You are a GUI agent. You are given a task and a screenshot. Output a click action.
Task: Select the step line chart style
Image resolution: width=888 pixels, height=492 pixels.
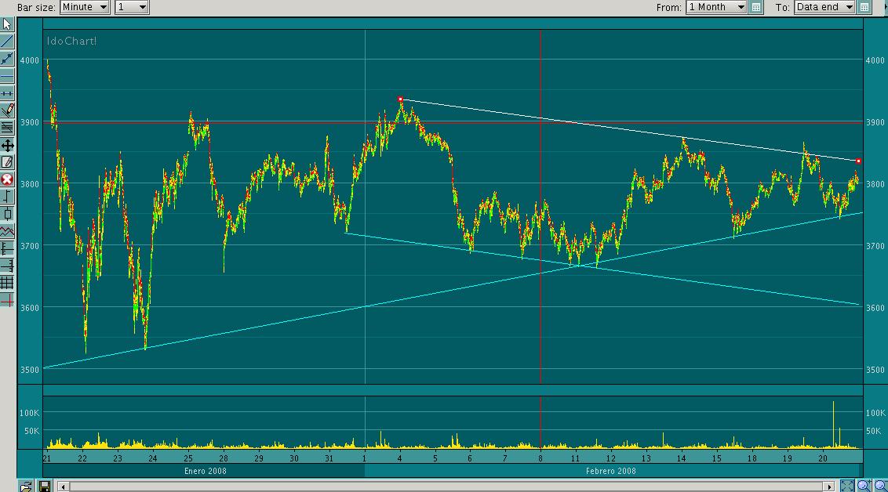7,196
